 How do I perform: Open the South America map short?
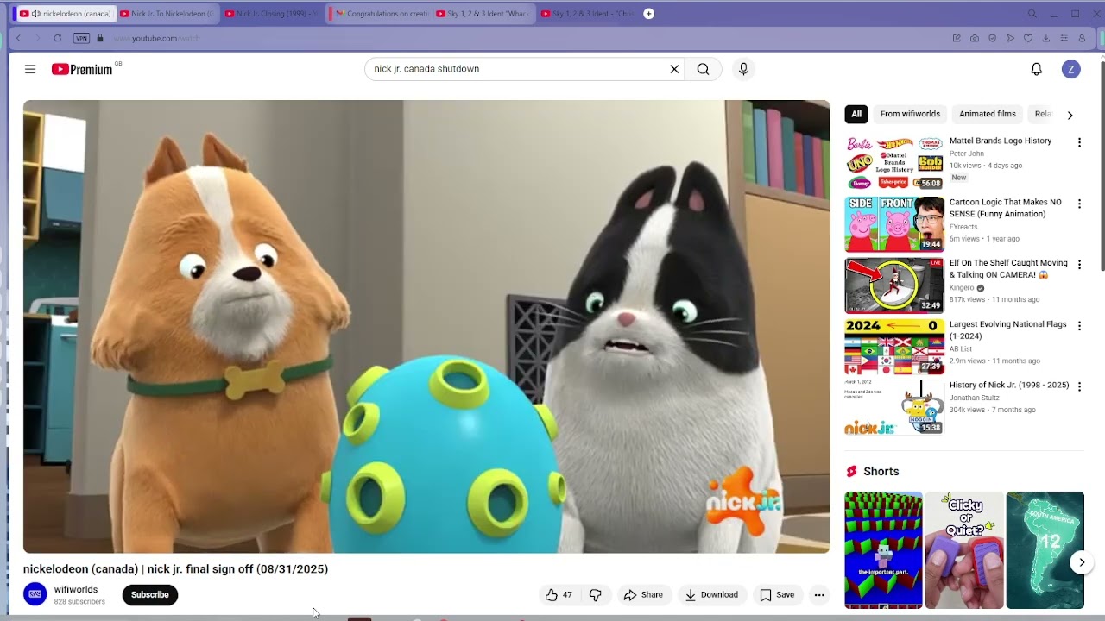[1045, 550]
